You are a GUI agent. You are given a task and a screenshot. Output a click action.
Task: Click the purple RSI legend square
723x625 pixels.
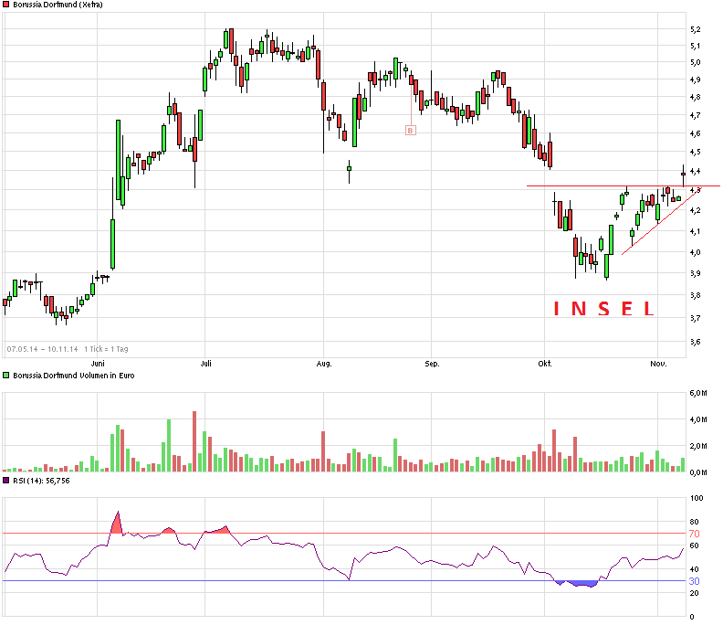[x=6, y=480]
